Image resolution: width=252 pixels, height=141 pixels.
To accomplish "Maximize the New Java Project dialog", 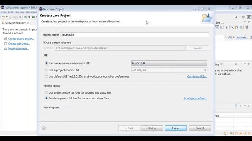I will pos(202,9).
